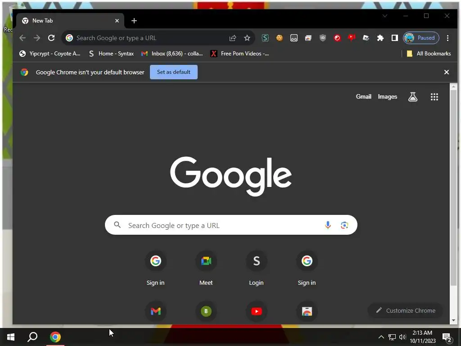
Task: Click the browser back arrow
Action: (23, 38)
